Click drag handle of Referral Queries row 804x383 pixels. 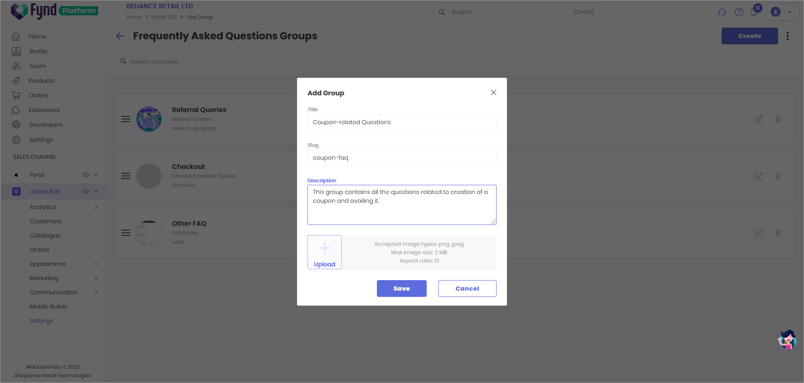125,119
